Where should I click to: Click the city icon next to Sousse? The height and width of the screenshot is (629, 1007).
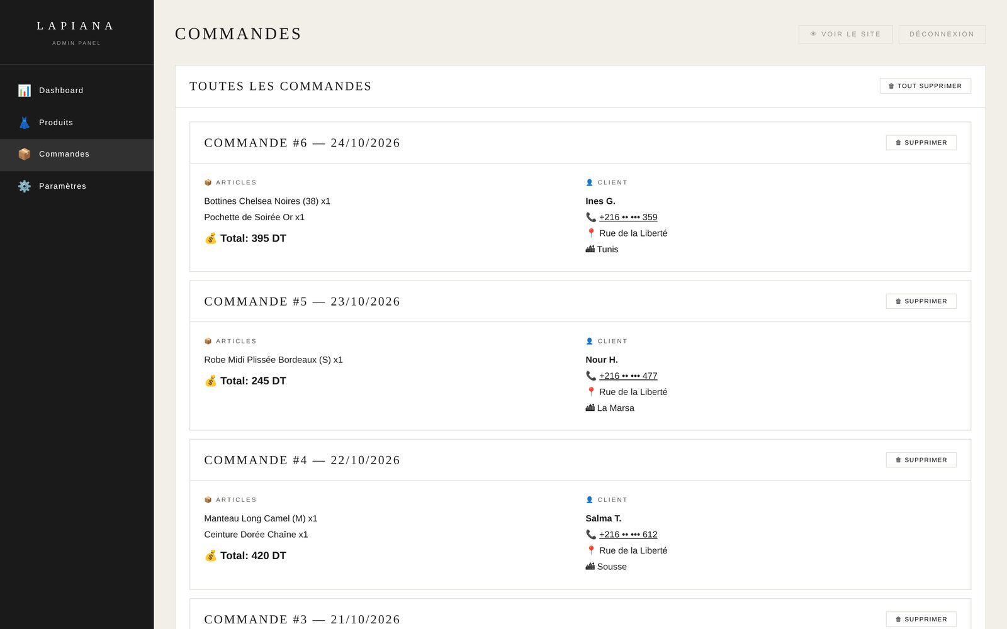[590, 566]
